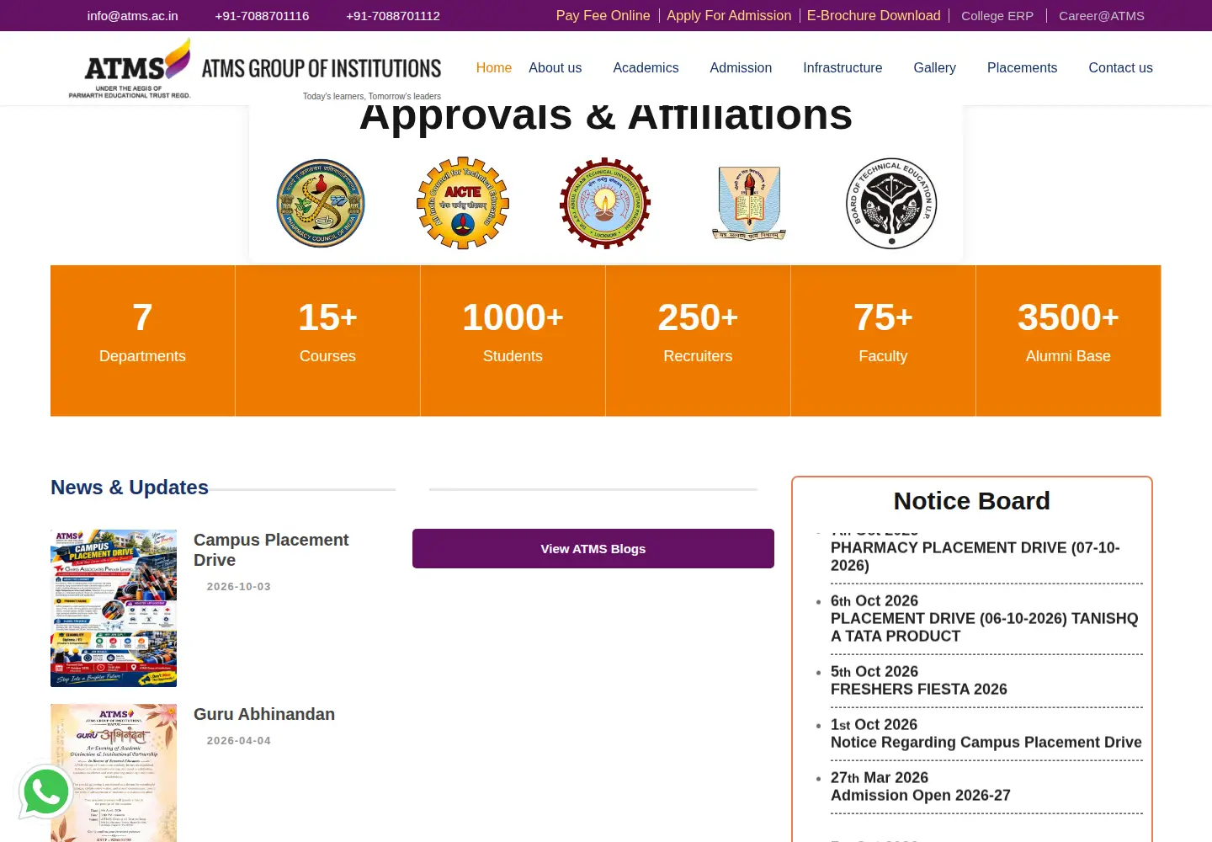
Task: Select the 7 Departments statistic tile
Action: click(142, 341)
